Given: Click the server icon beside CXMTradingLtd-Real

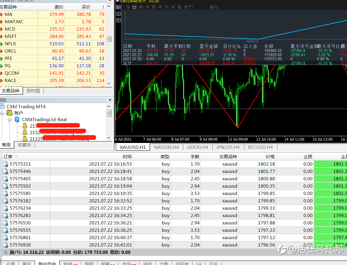Looking at the screenshot, I should 17,119.
